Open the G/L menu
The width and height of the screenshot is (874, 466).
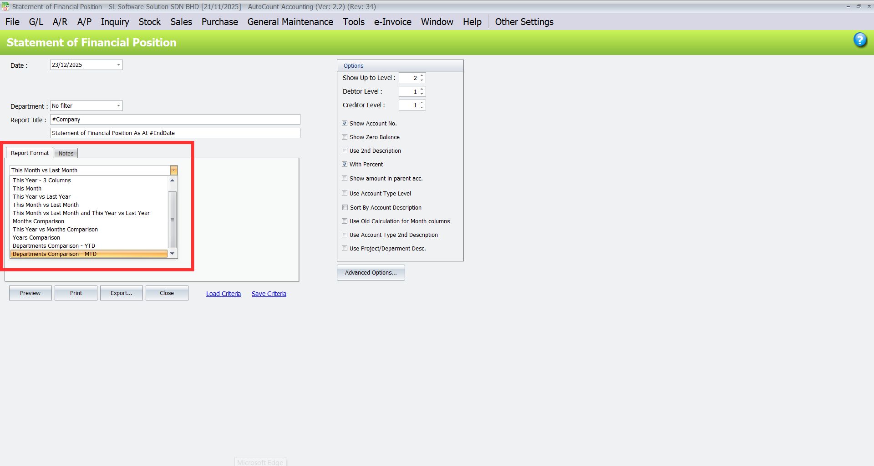pos(36,22)
